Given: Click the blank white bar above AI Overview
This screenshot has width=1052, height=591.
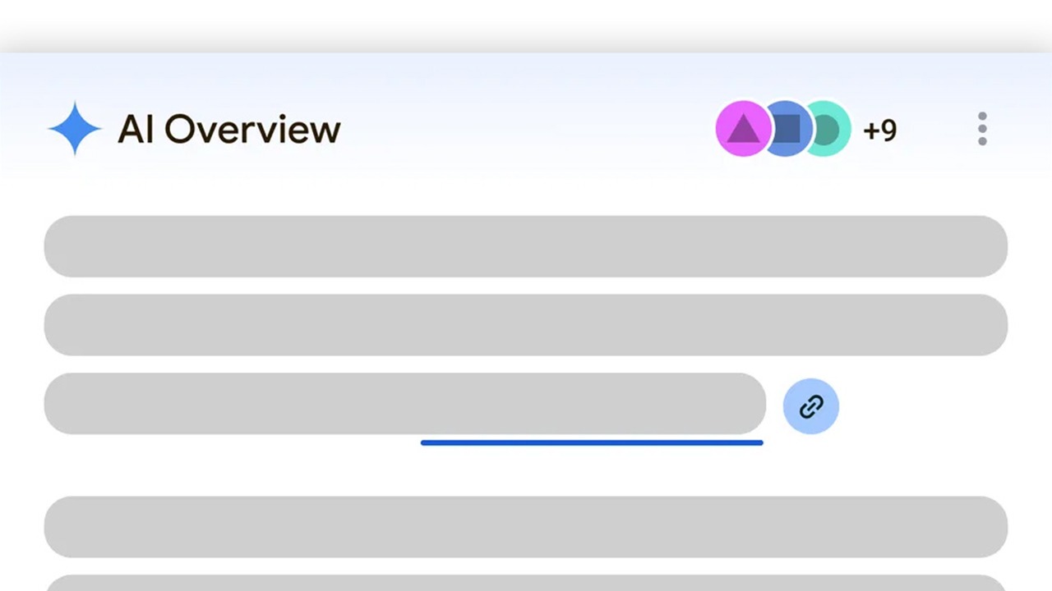Looking at the screenshot, I should click(526, 25).
